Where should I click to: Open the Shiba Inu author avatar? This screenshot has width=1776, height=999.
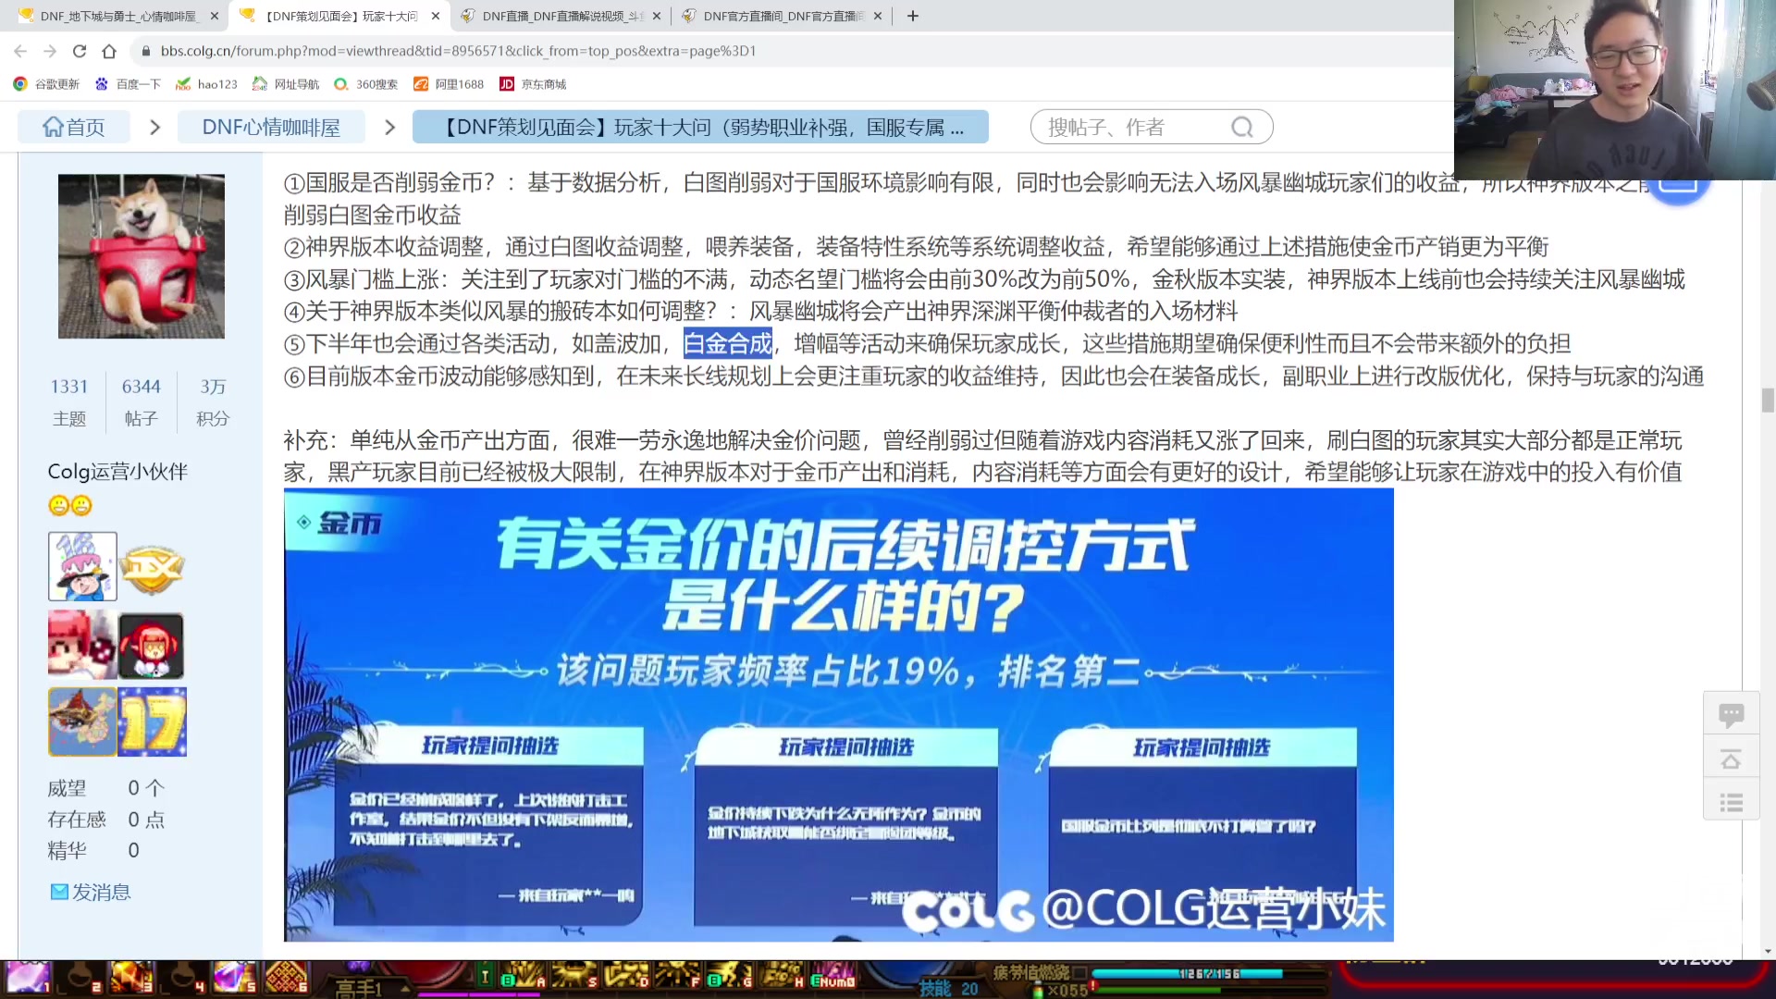coord(141,255)
